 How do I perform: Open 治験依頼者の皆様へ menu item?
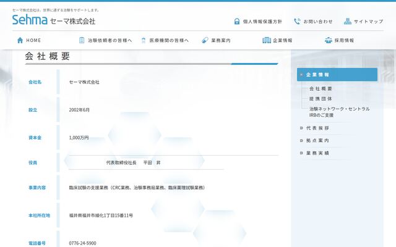[110, 40]
